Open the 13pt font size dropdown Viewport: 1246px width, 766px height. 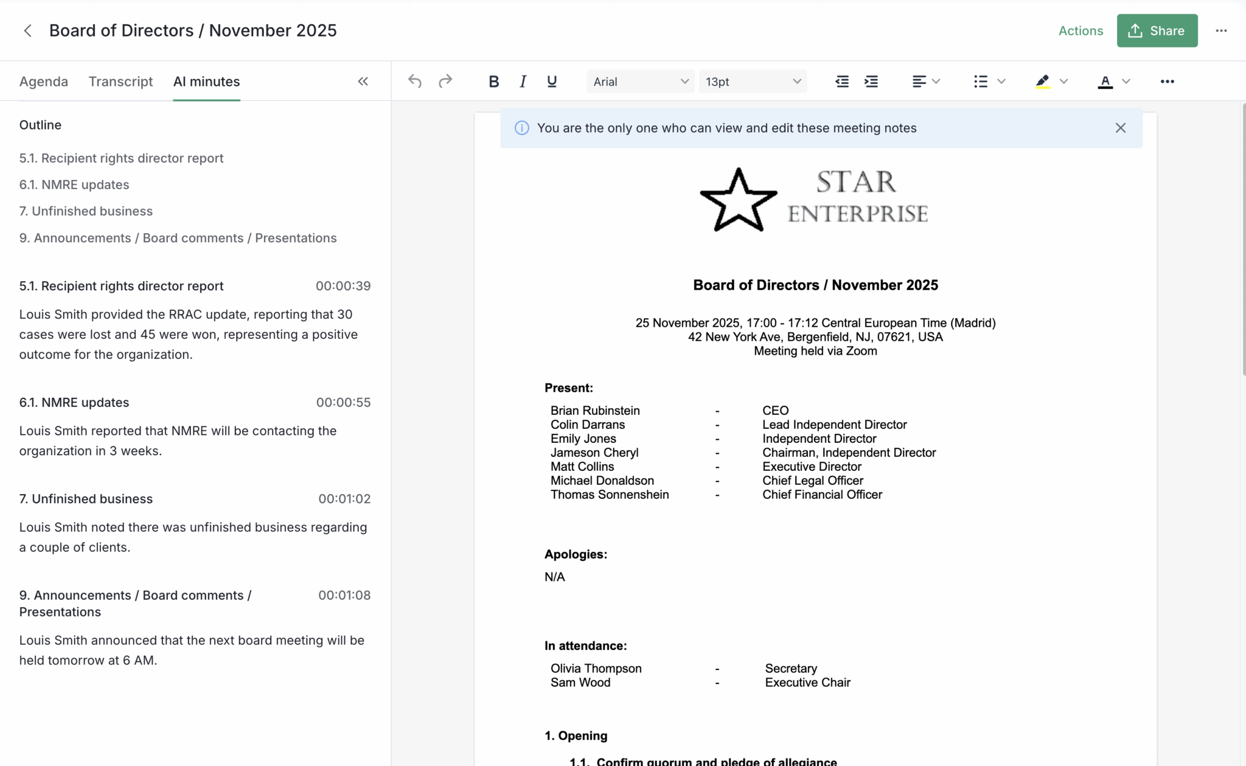click(x=753, y=82)
